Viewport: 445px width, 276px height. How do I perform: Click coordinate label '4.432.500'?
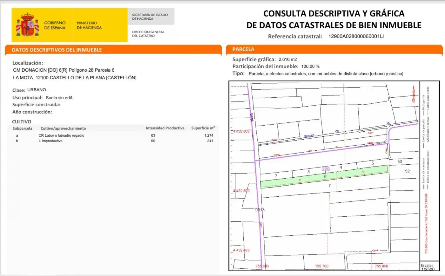[x=241, y=191]
